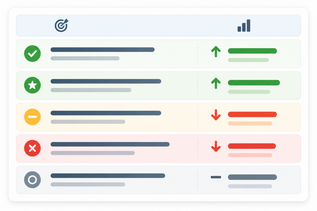Screen dimensions: 317x211
Task: Click the red down arrow in red row
Action: coord(216,146)
